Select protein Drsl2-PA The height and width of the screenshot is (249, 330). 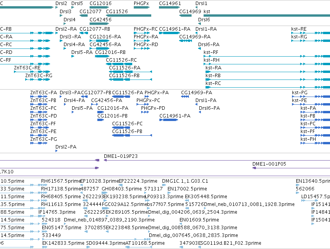pos(66,147)
